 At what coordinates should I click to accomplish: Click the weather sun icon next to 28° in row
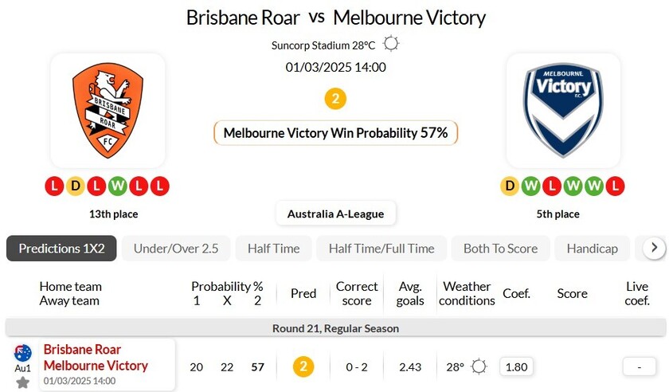(x=479, y=367)
